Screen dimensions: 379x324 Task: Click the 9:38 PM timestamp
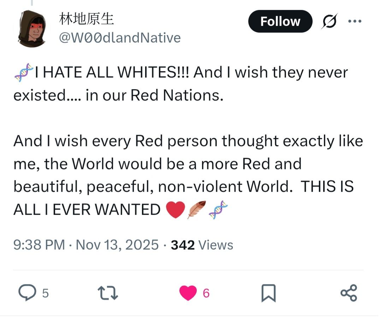coord(39,245)
